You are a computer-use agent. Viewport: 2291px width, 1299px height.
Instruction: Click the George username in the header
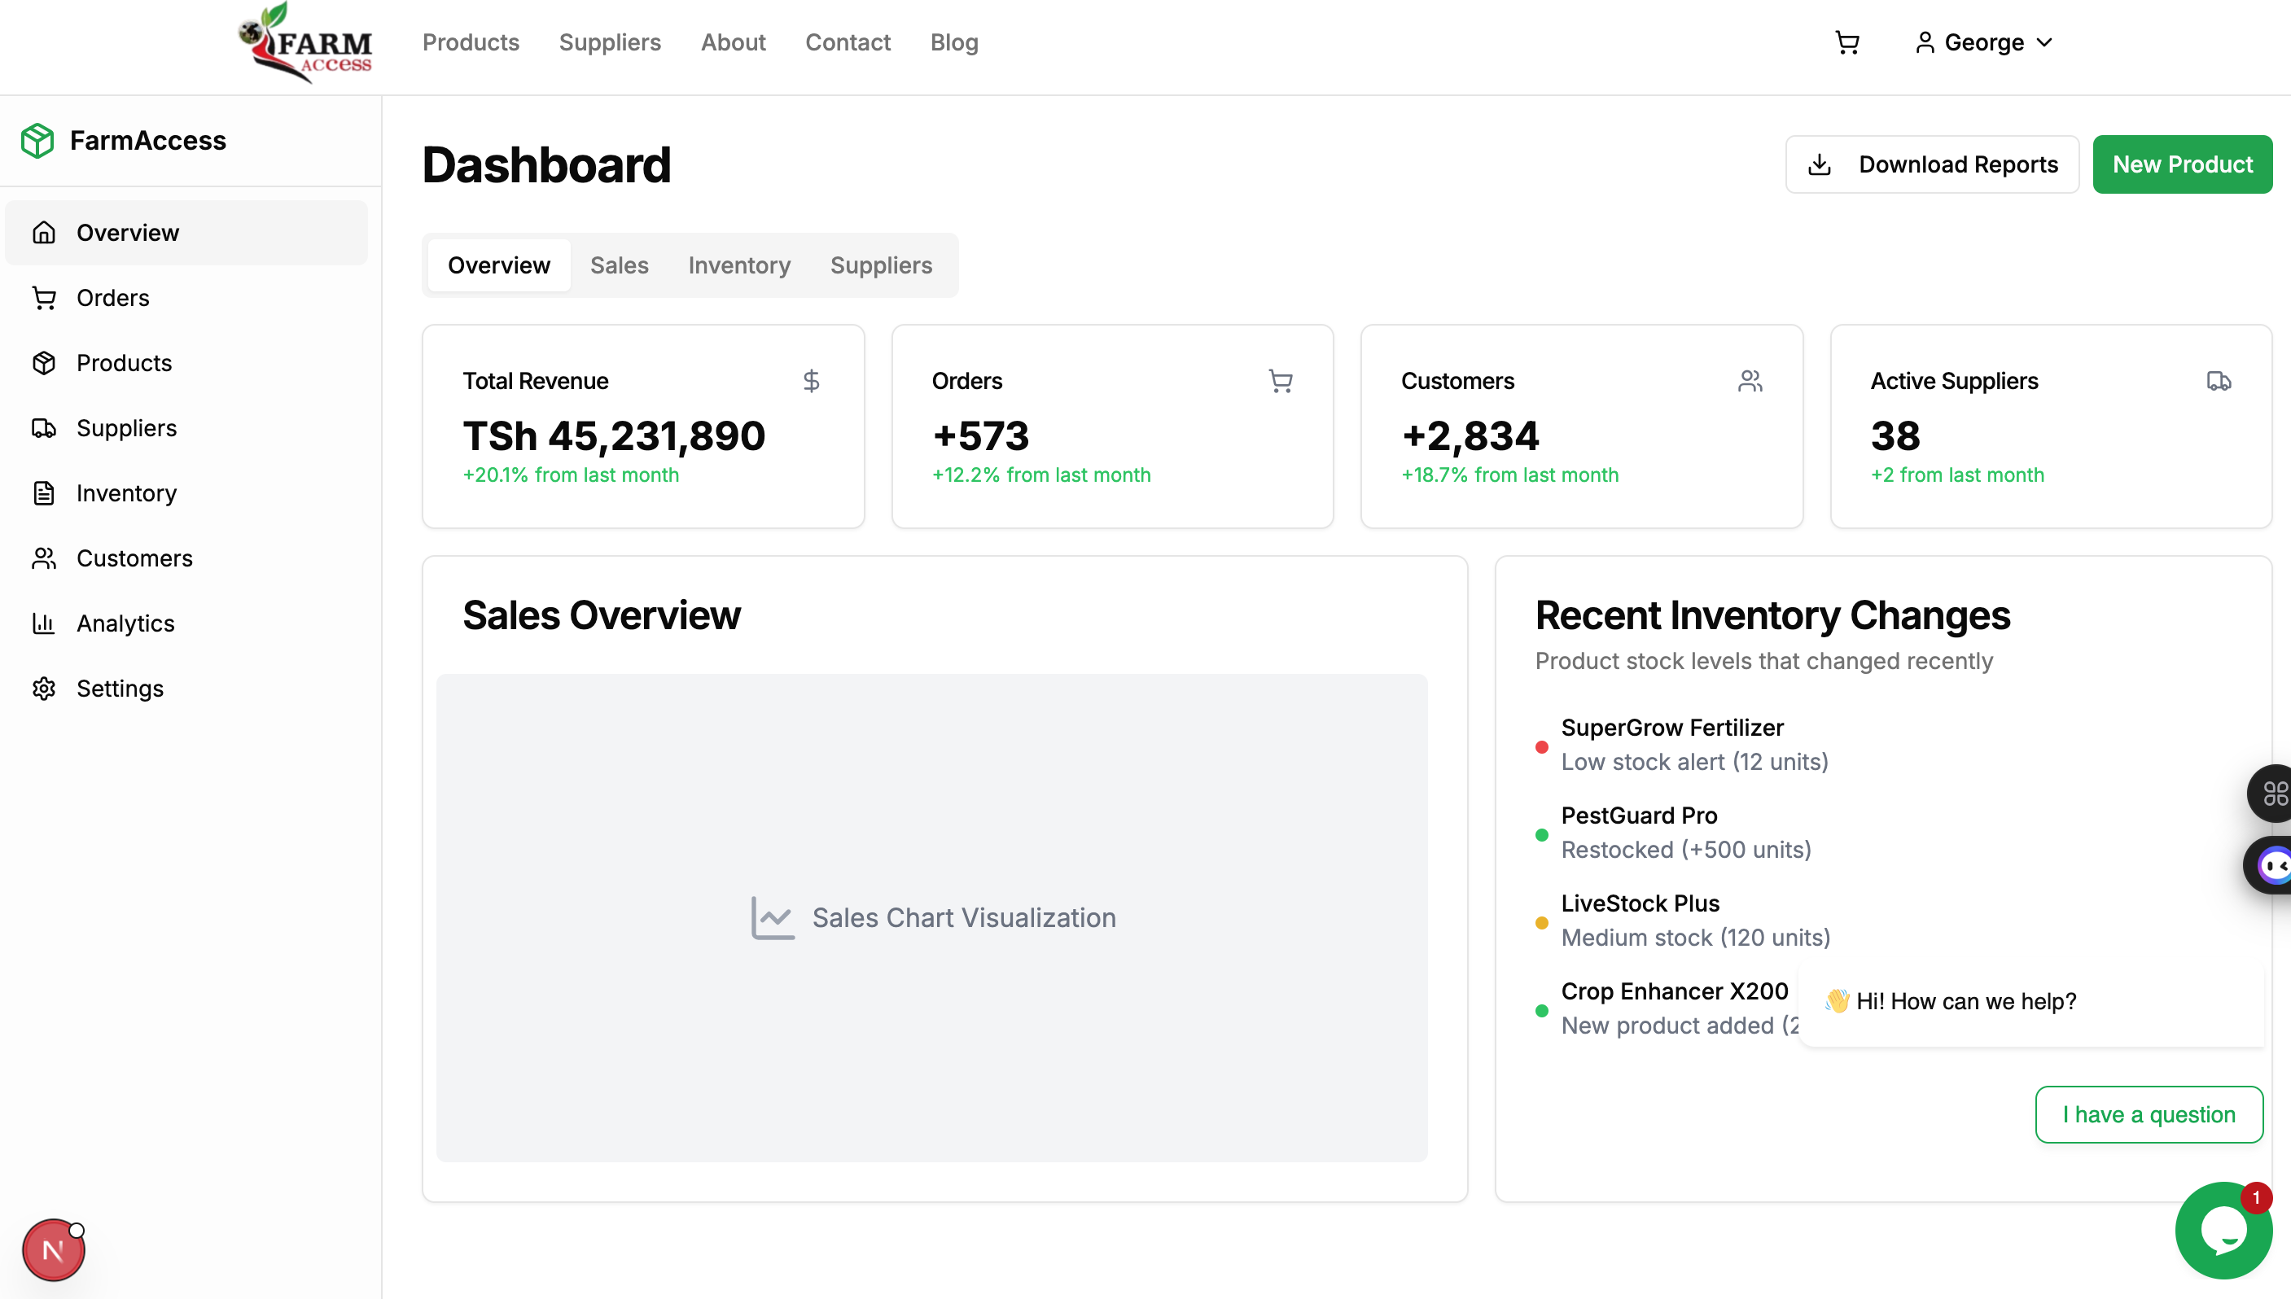point(1983,42)
